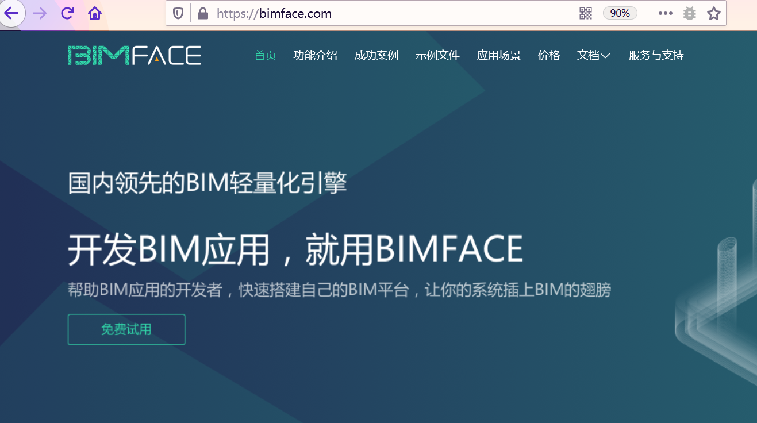Navigate back using the back arrow
Viewport: 757px width, 423px height.
click(12, 13)
